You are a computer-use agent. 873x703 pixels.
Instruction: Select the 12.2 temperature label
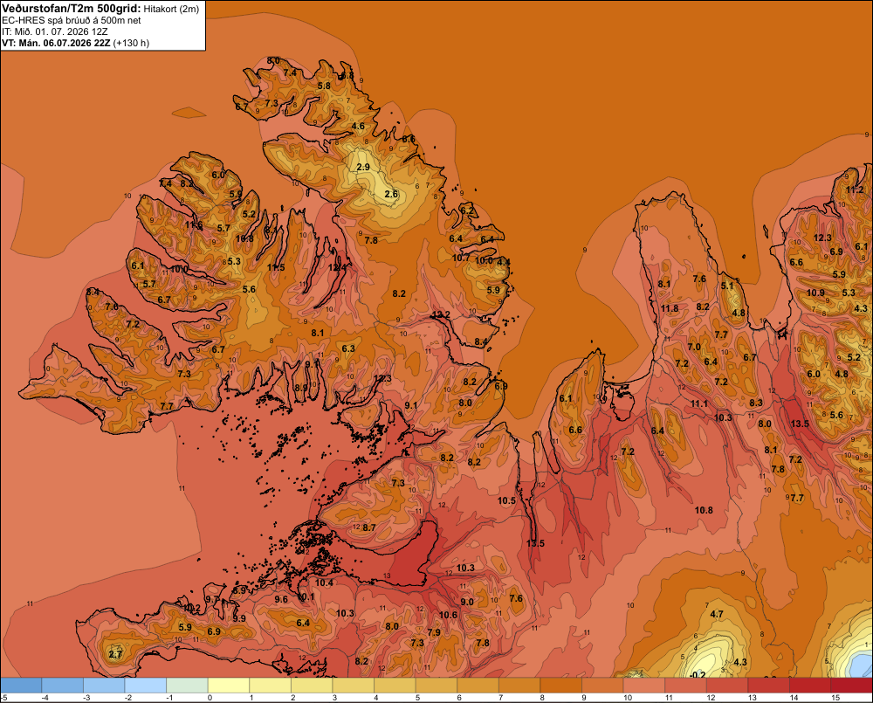pos(441,314)
